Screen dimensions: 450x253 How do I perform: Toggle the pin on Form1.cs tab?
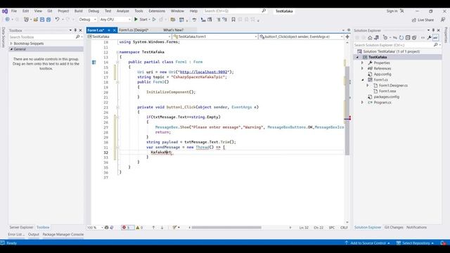[x=109, y=30]
